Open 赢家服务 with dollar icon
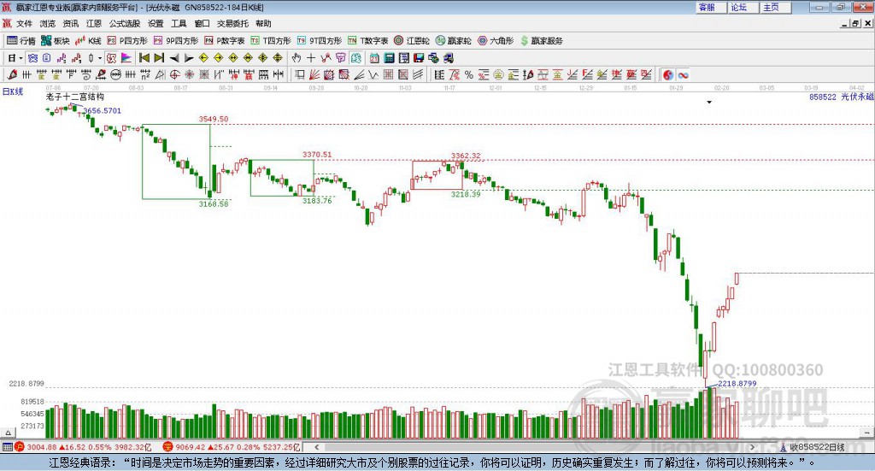 (541, 41)
